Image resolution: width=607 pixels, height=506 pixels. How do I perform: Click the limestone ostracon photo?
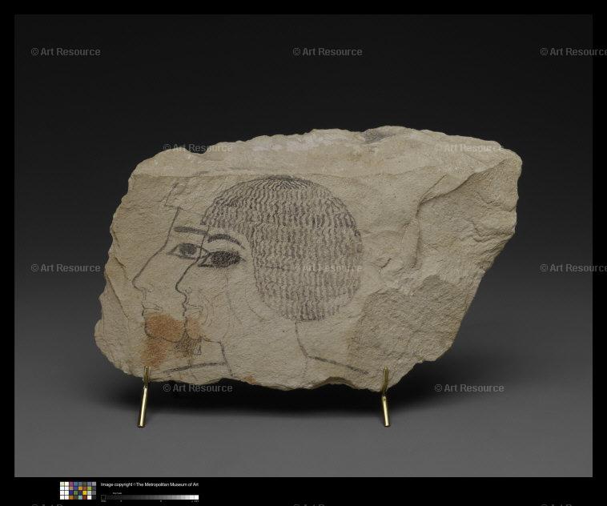click(303, 246)
